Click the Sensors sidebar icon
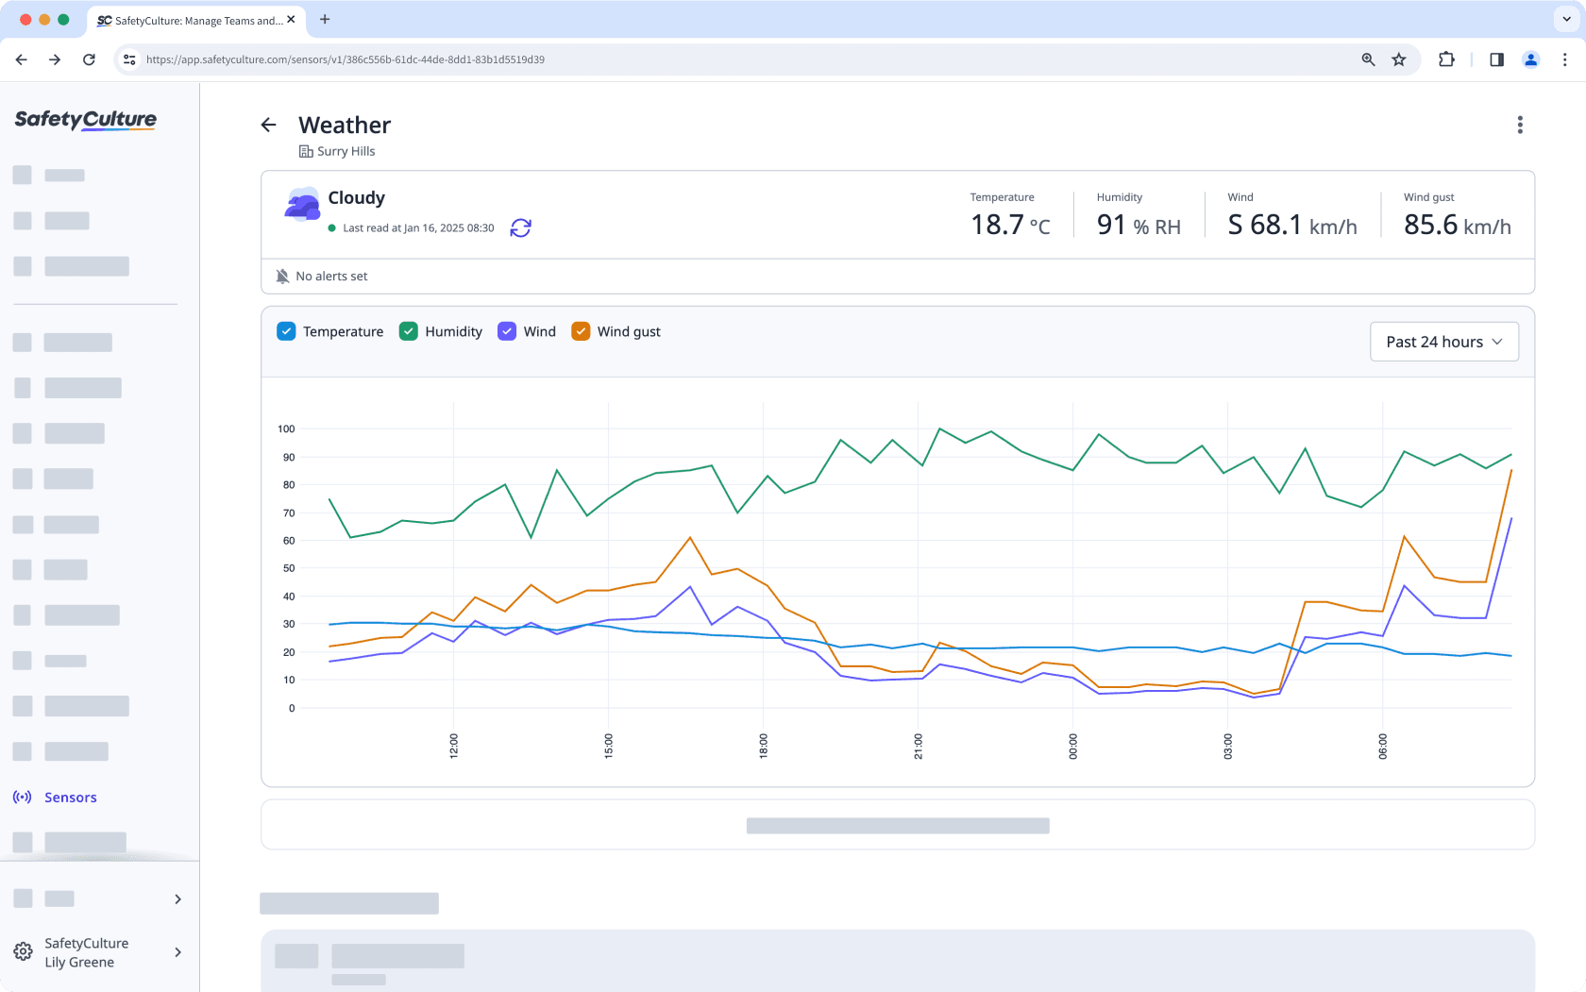1586x992 pixels. click(22, 797)
